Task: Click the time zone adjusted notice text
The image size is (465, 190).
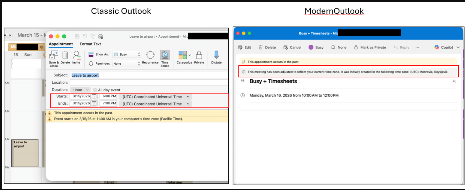Action: click(348, 72)
